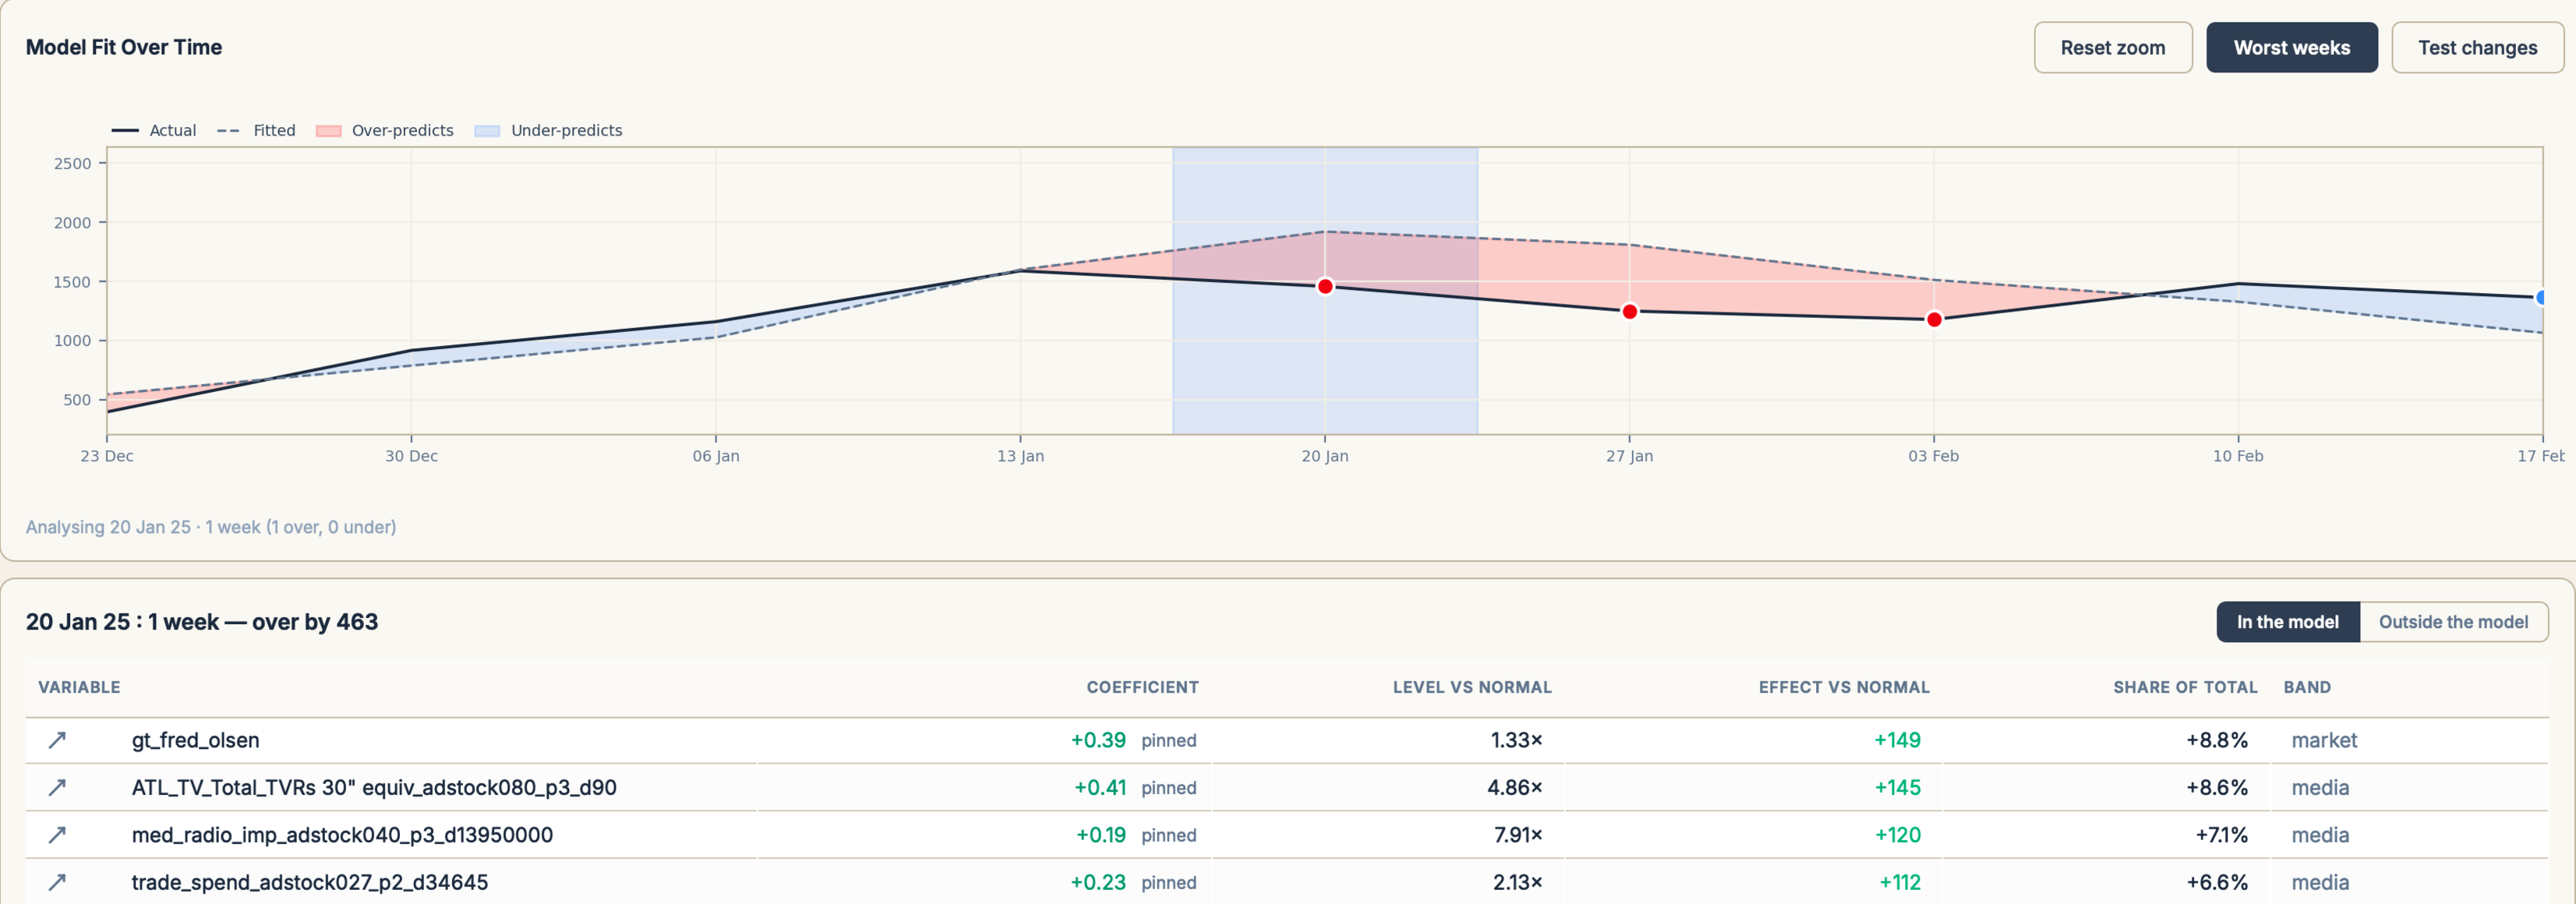Select the med_radio_imp_adstock040_p3_d13950000 variable
The width and height of the screenshot is (2576, 904).
342,834
